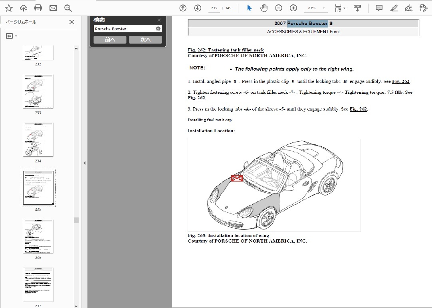The width and height of the screenshot is (432, 308).
Task: Select the hand pan tool
Action: [x=264, y=8]
